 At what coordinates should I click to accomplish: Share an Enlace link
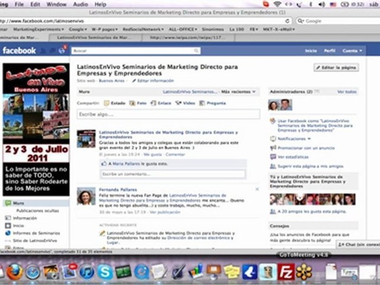pyautogui.click(x=161, y=103)
